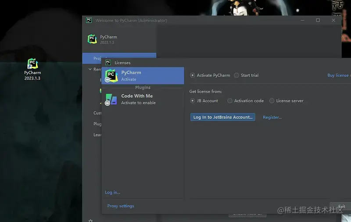Click the PyCharm logo in welcome sidebar
Image resolution: width=351 pixels, height=222 pixels.
(92, 39)
